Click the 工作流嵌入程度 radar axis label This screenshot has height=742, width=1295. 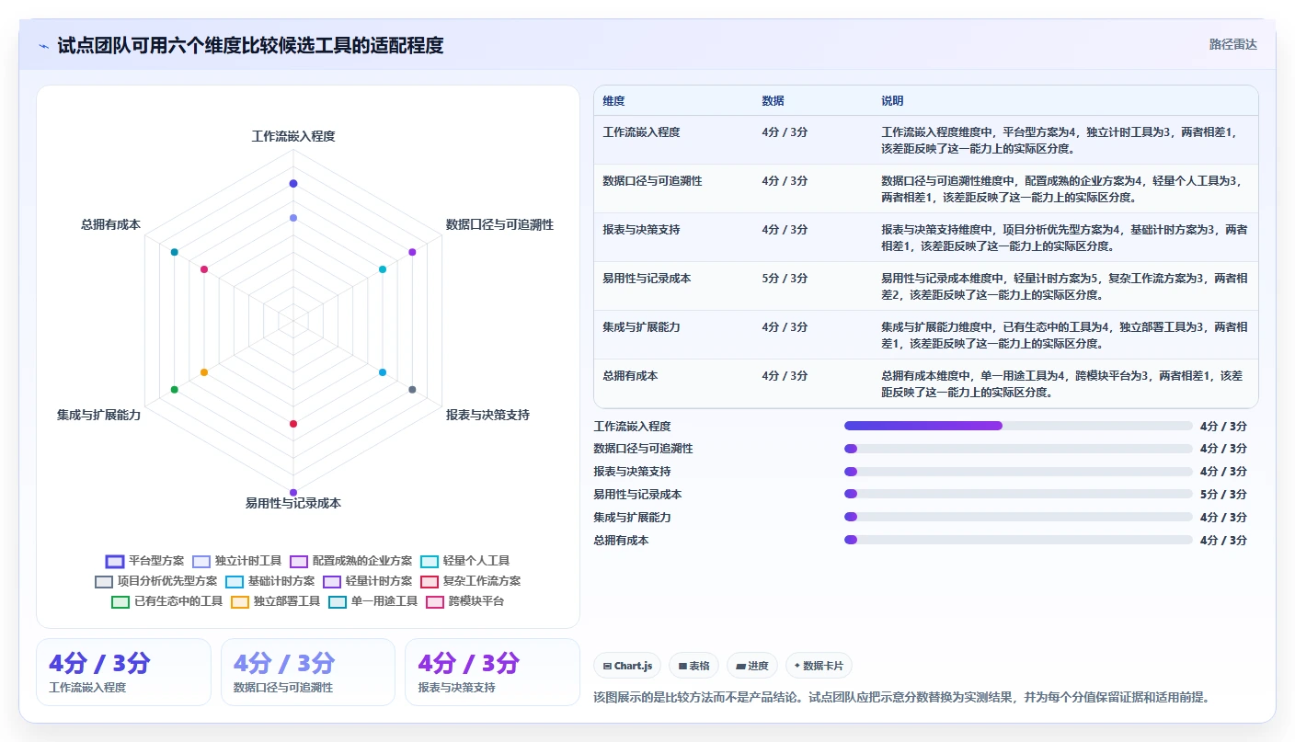pos(293,136)
